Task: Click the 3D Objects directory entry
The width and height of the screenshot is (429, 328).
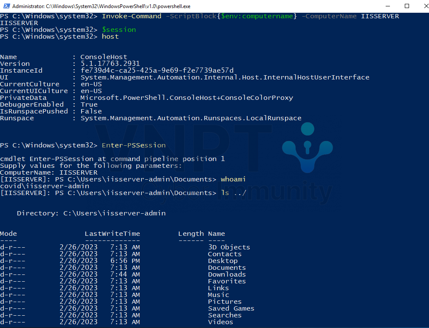Action: 229,247
